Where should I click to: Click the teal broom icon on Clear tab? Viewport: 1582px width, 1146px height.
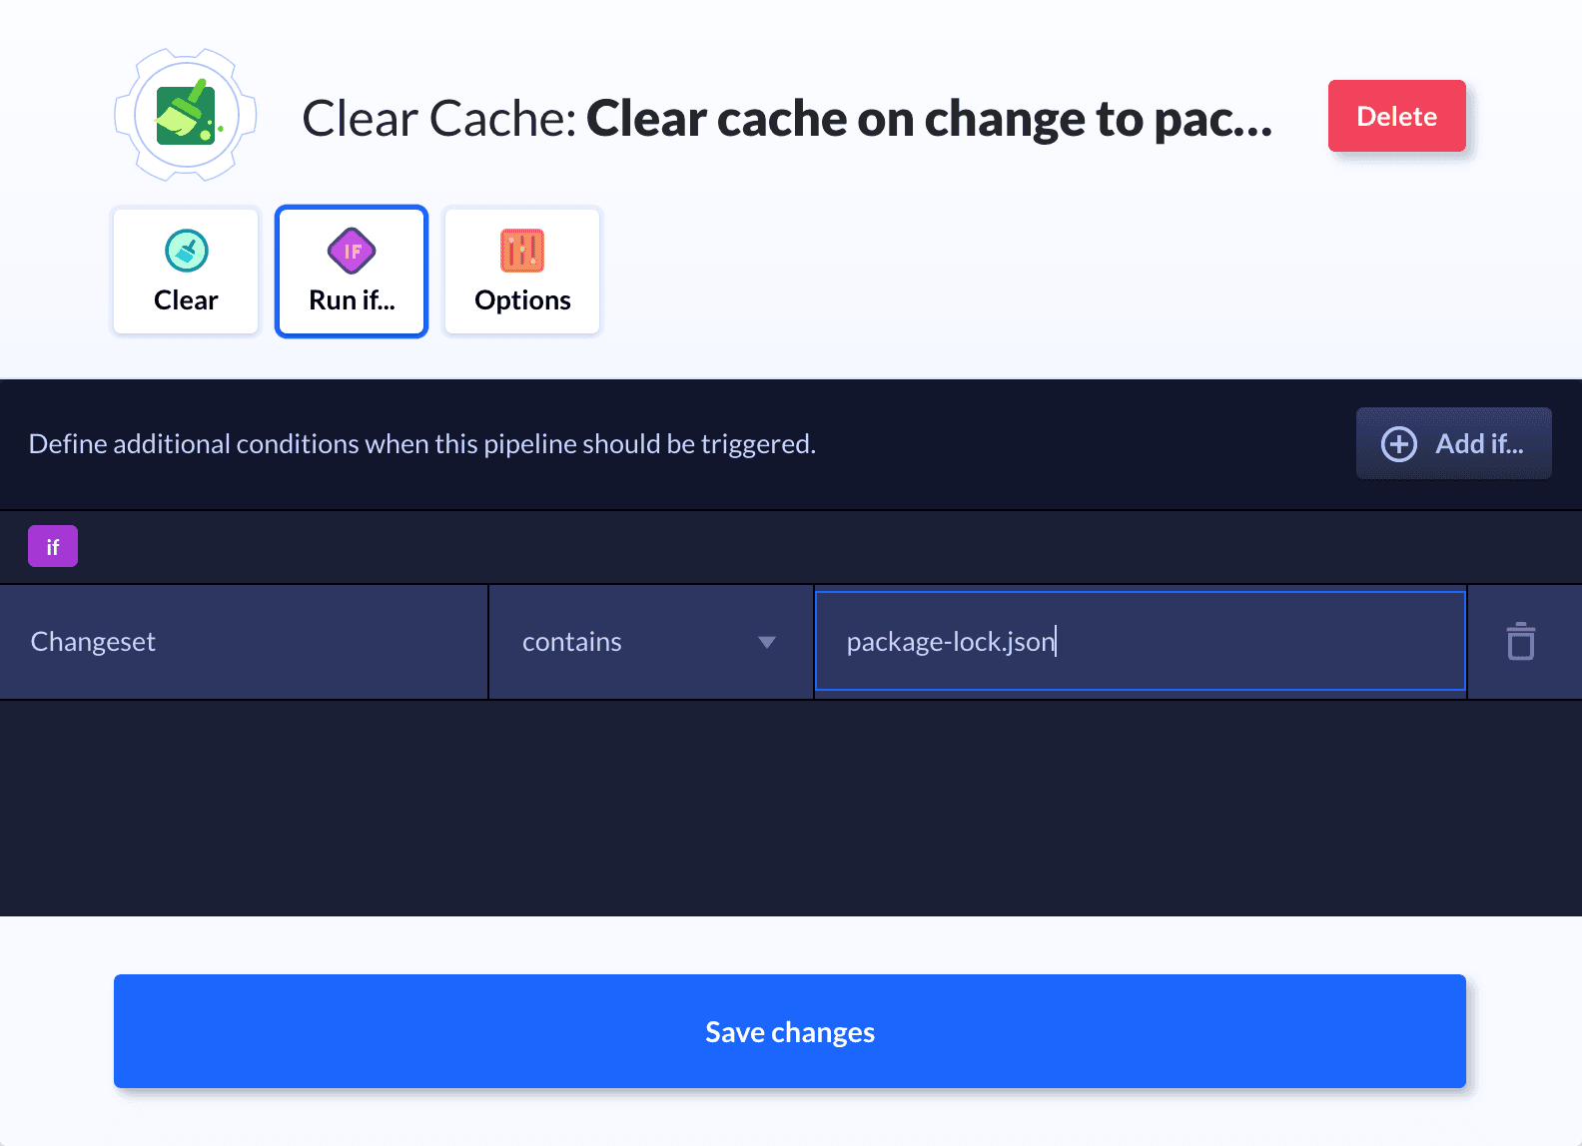(187, 251)
